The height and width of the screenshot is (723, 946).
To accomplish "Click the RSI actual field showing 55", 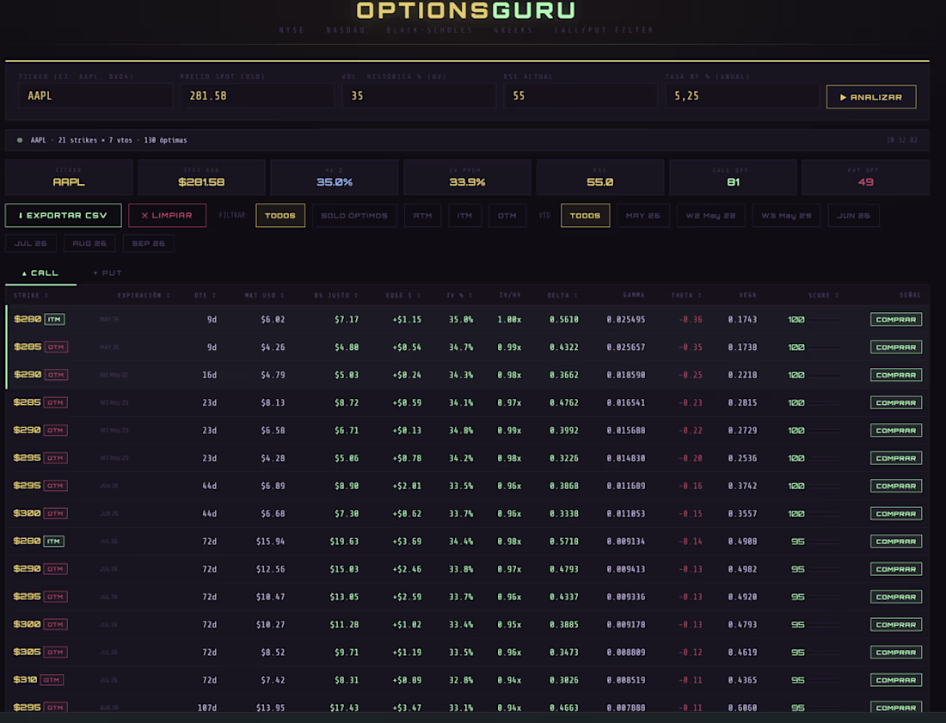I will pyautogui.click(x=581, y=96).
